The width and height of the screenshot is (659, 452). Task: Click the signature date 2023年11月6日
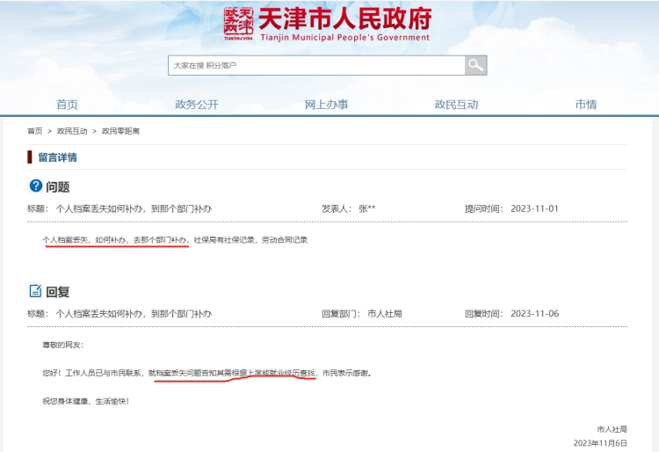(600, 443)
